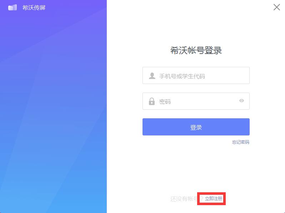
Task: Click the padlock icon in password field
Action: tap(152, 101)
